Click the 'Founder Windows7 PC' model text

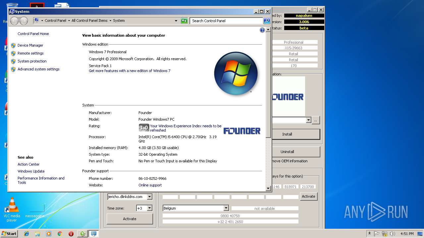click(156, 119)
